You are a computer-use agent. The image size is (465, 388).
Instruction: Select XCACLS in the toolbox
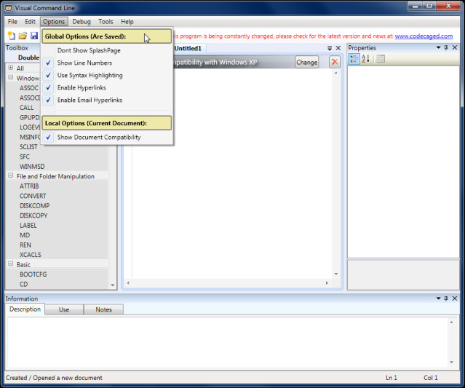pyautogui.click(x=31, y=255)
